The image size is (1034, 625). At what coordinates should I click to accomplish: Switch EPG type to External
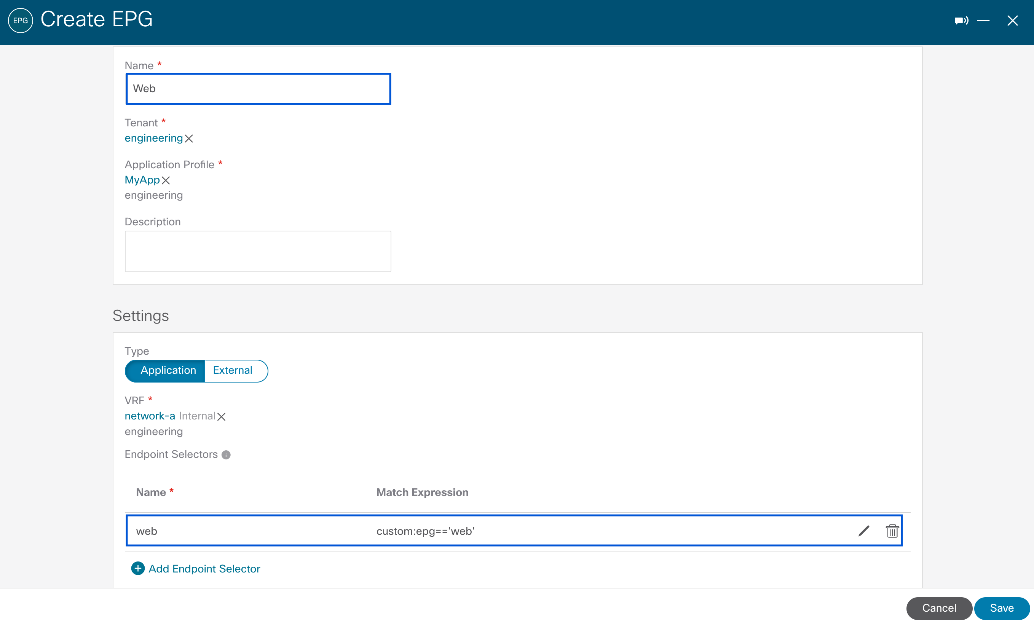pos(233,370)
